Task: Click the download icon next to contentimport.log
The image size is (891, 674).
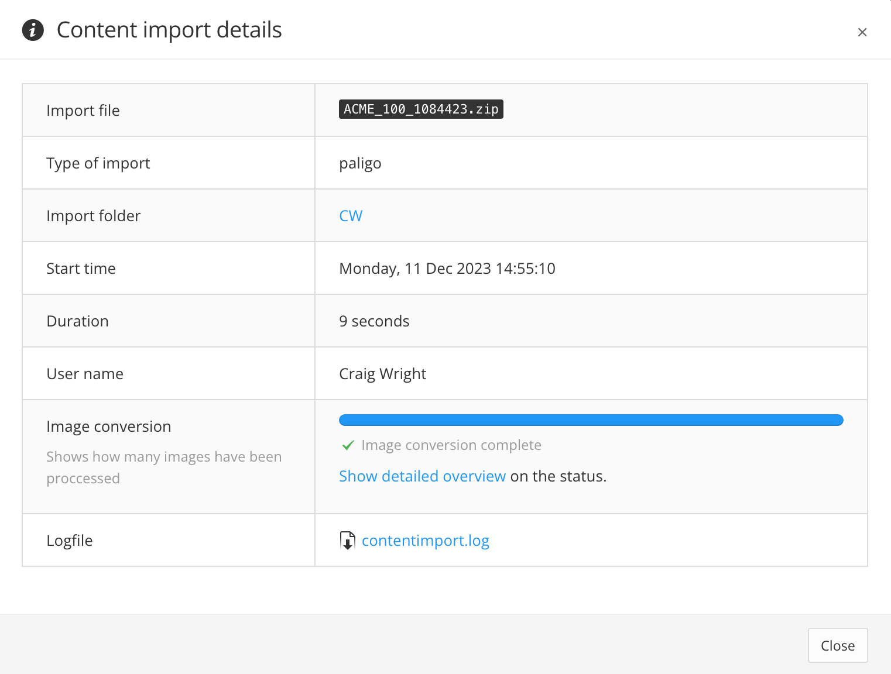Action: tap(347, 540)
